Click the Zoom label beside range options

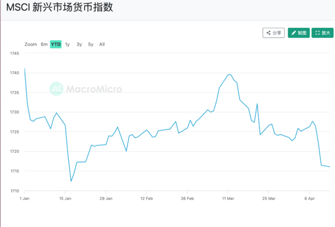[30, 44]
